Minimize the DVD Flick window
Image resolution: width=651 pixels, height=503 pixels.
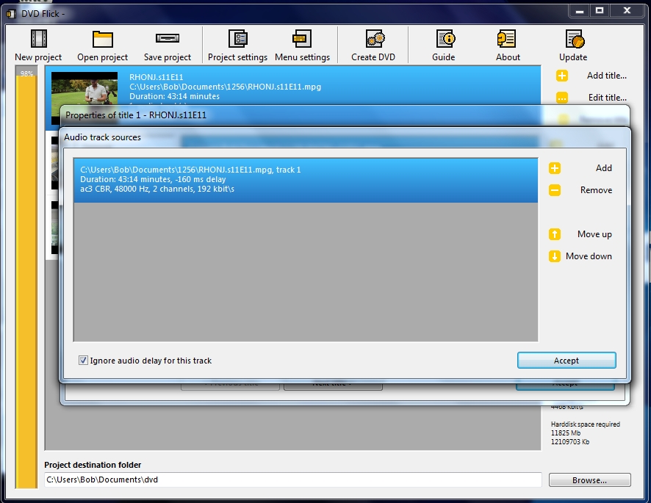(580, 11)
